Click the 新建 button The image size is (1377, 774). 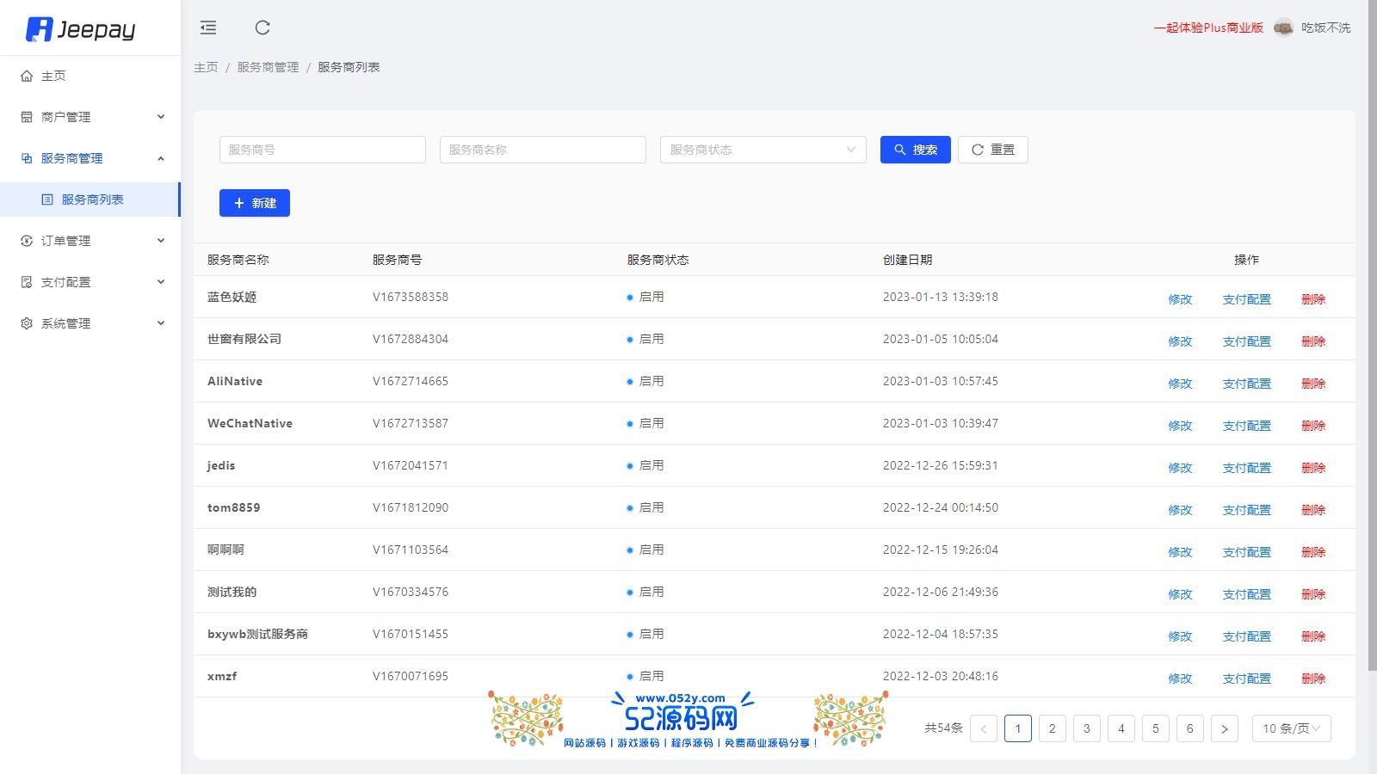[255, 203]
